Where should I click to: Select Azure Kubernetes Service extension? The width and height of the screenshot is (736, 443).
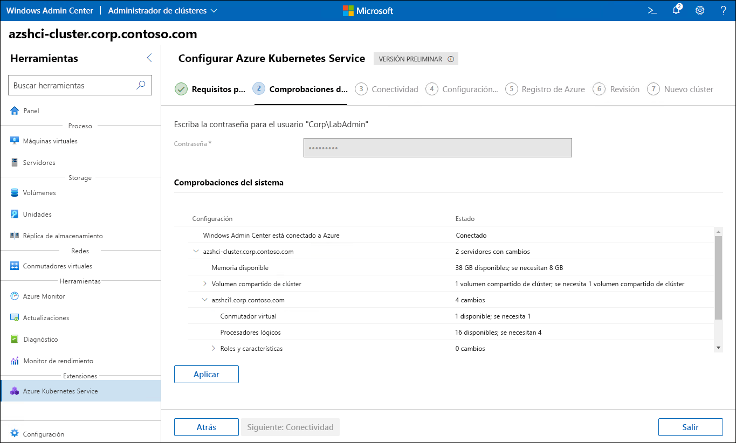(81, 391)
